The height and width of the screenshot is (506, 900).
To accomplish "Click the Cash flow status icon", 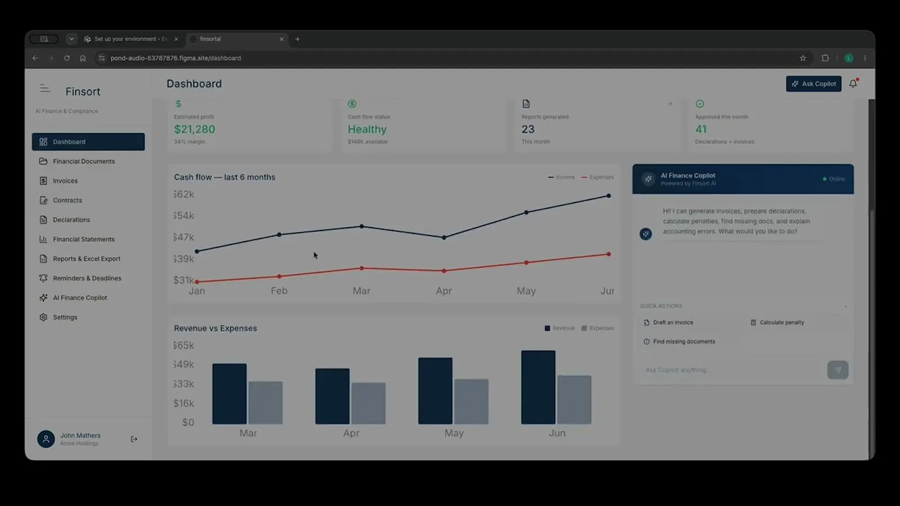I will [x=352, y=104].
